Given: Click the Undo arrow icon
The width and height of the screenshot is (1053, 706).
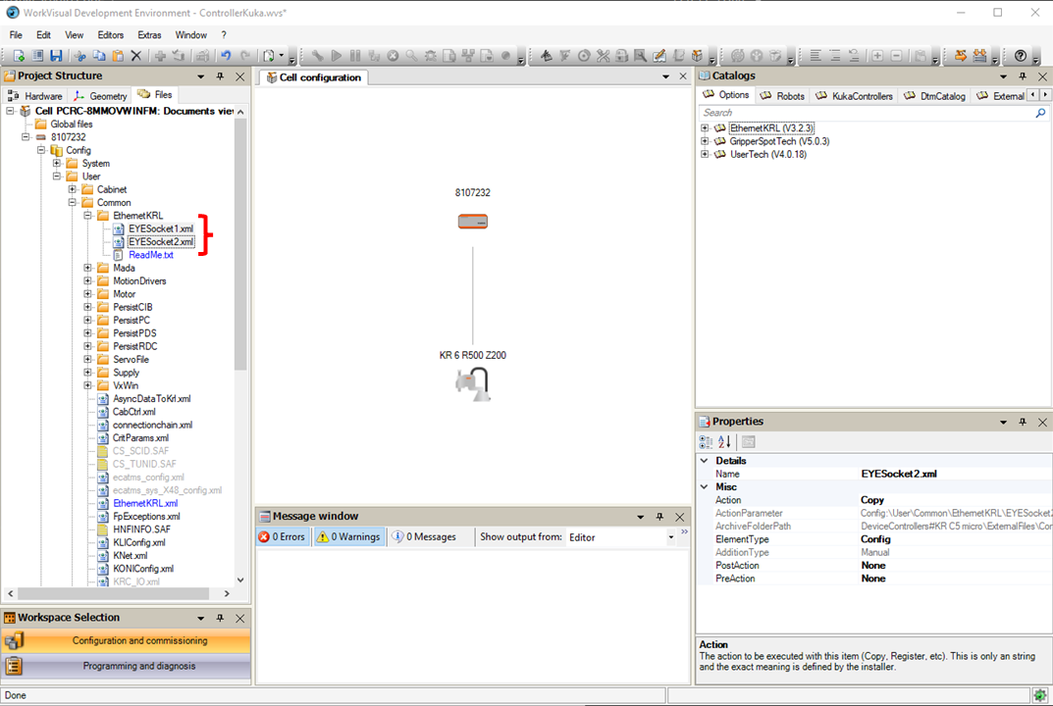Looking at the screenshot, I should [225, 56].
